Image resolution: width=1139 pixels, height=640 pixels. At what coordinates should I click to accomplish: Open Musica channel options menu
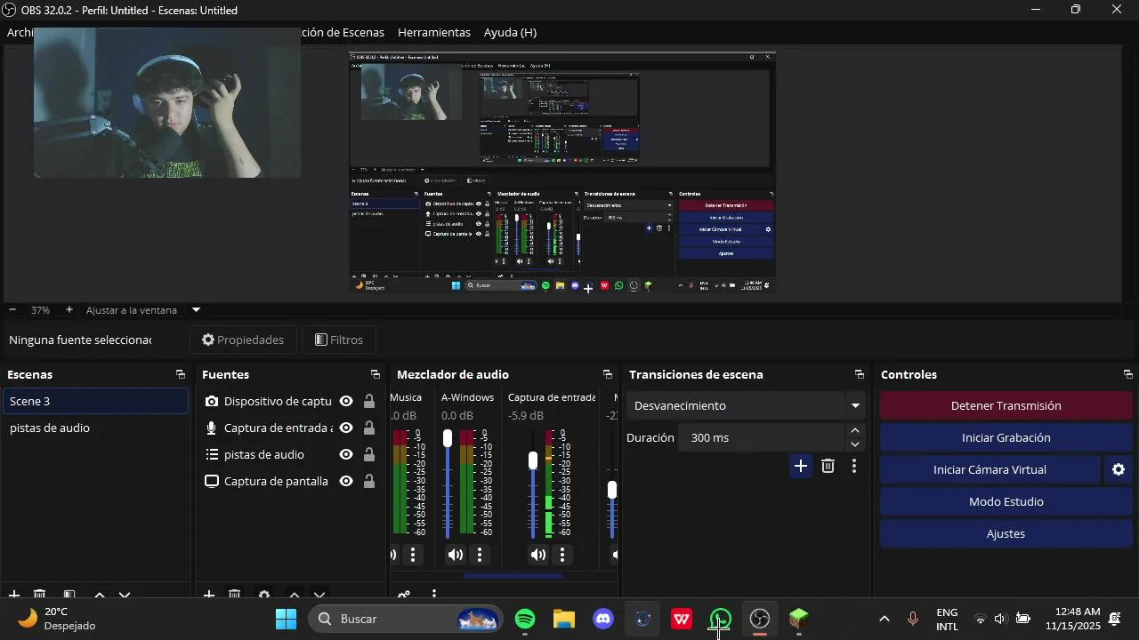pyautogui.click(x=413, y=555)
